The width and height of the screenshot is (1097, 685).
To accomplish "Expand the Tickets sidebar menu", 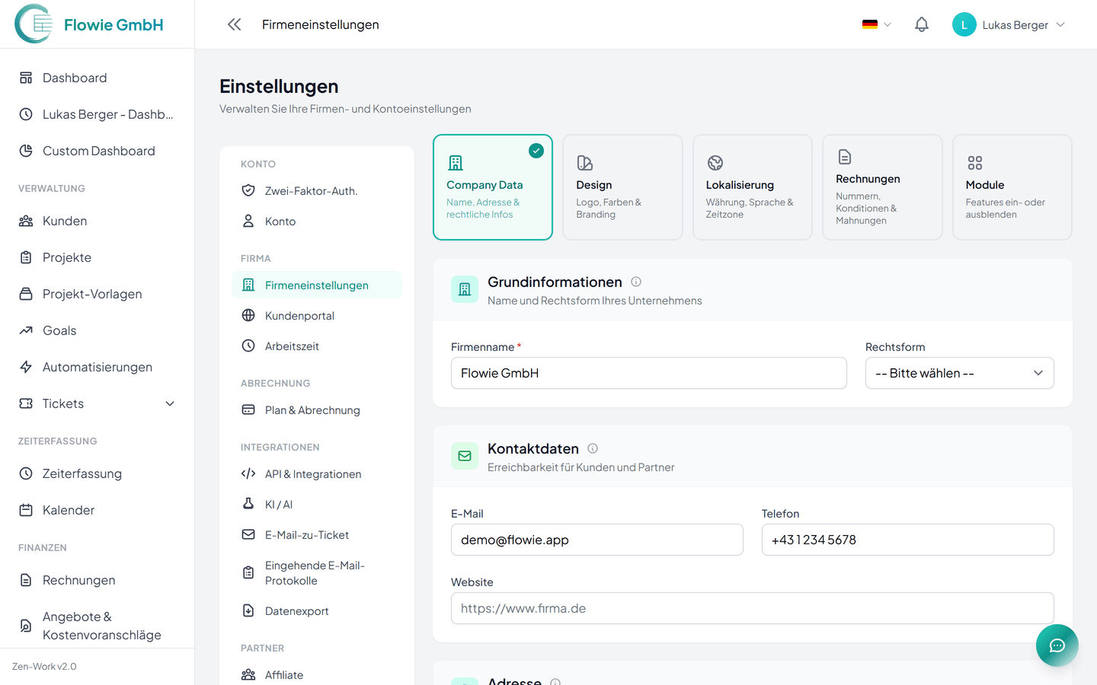I will coord(169,403).
